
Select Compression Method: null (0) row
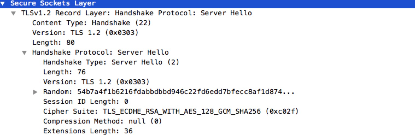tap(103, 121)
